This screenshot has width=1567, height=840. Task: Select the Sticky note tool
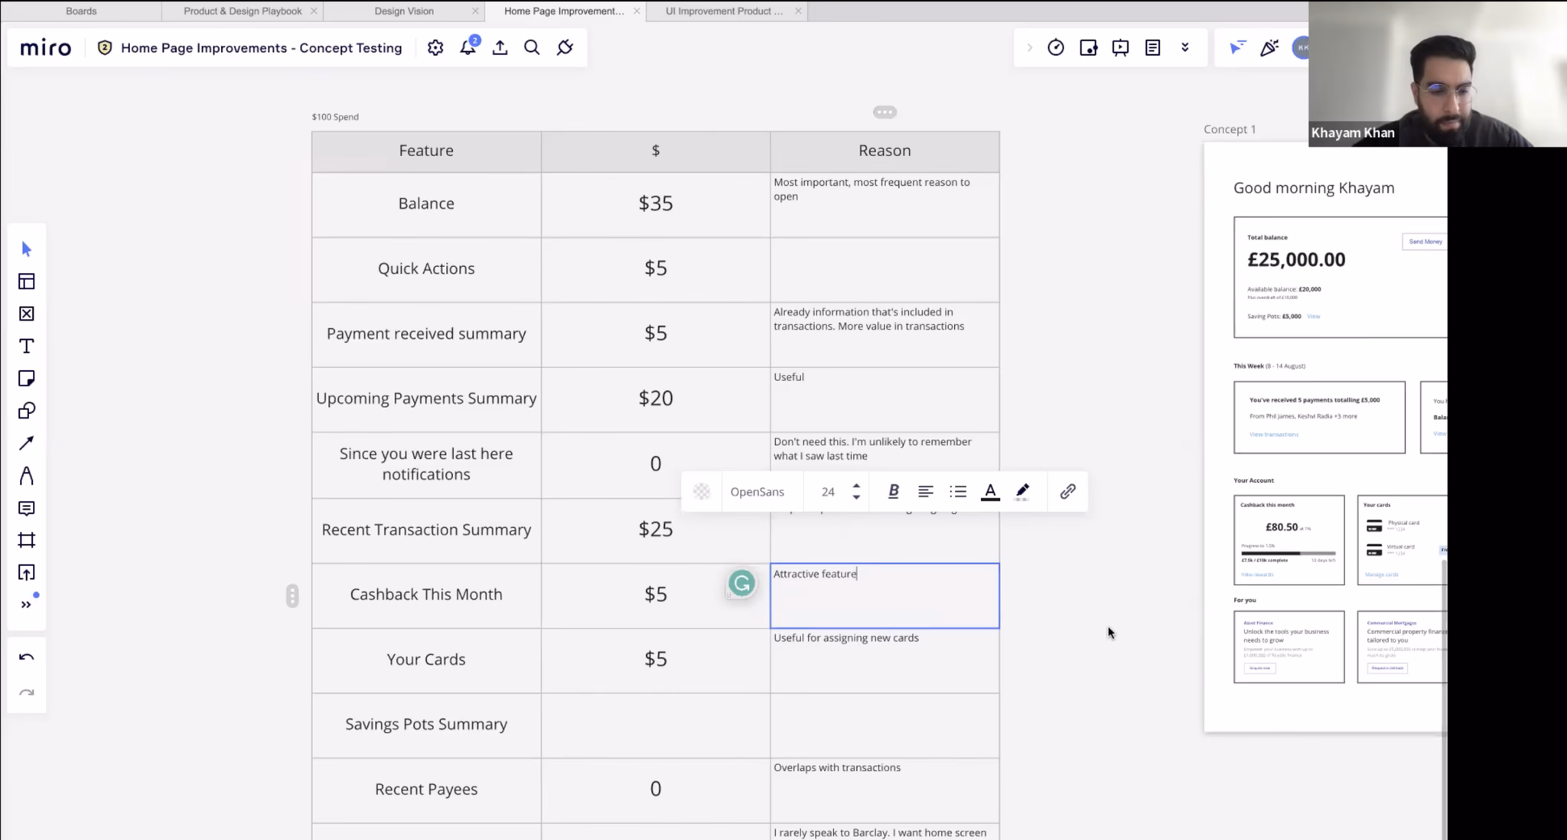tap(27, 379)
